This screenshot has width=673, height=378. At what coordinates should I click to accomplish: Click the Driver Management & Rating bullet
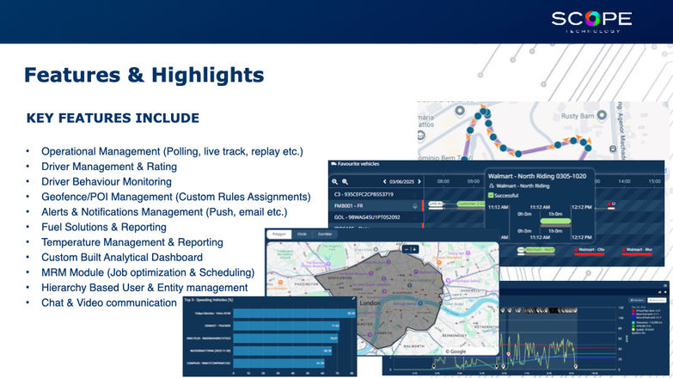pyautogui.click(x=109, y=167)
